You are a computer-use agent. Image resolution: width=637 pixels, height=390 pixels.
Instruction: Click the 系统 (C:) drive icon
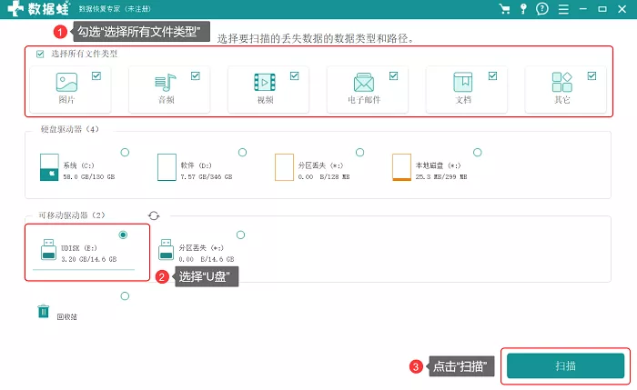point(49,167)
